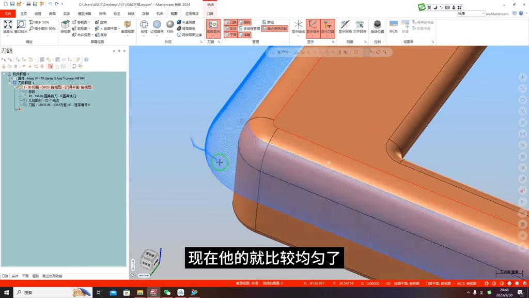Select 参数 under the 3D sweep operation

click(33, 92)
